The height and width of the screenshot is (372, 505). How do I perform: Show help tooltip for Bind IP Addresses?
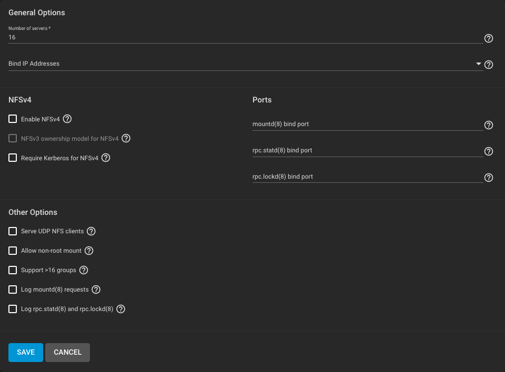(x=488, y=65)
